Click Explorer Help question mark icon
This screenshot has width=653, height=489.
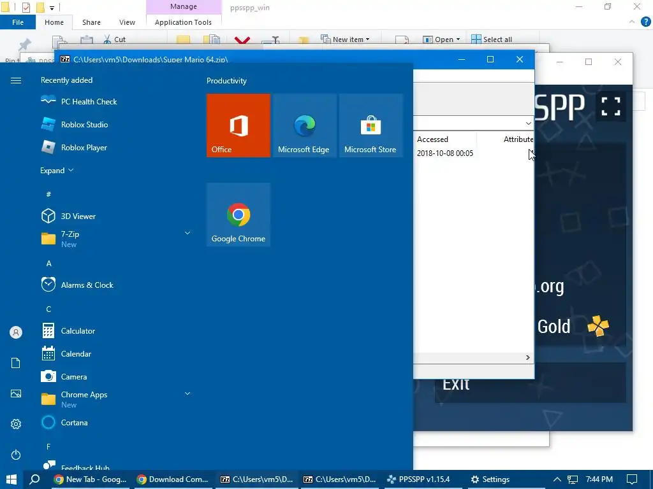(x=645, y=22)
